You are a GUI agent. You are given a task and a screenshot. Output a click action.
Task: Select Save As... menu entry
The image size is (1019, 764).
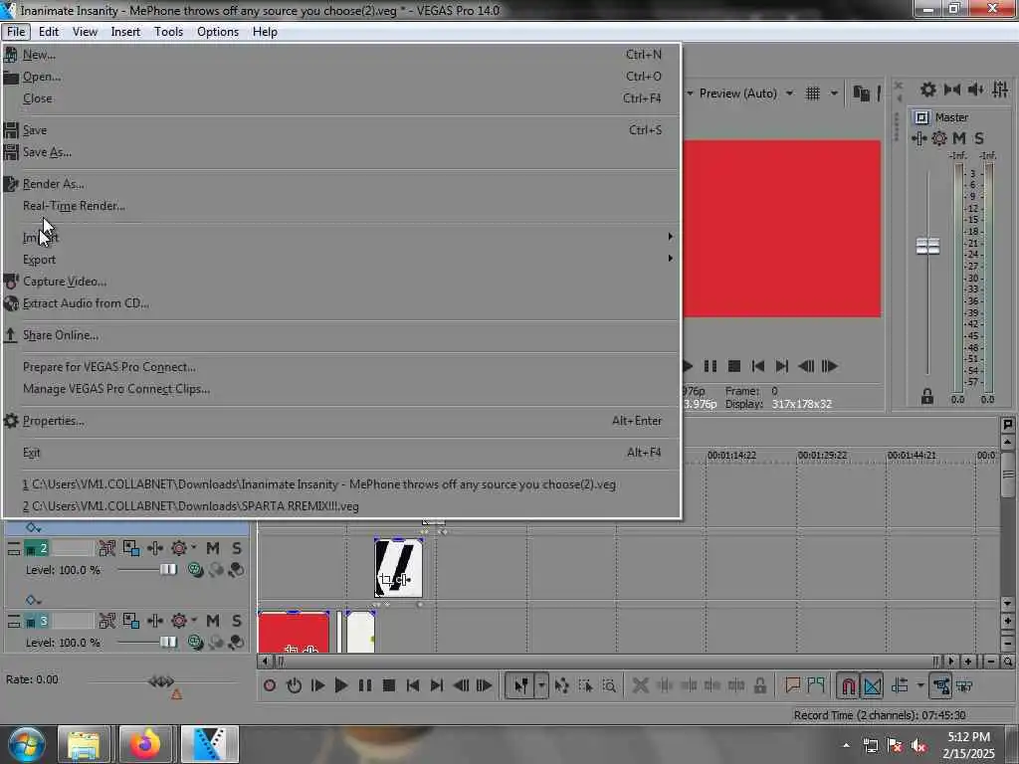(342, 152)
